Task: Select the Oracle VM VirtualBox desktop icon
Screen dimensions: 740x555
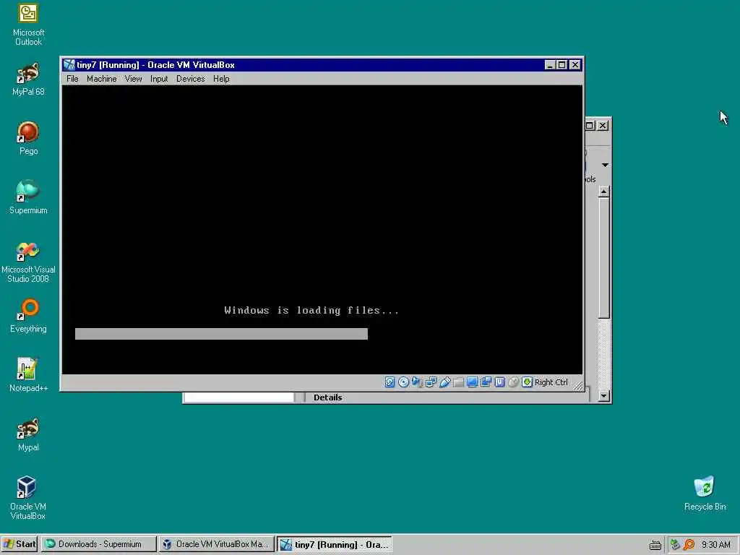Action: click(28, 499)
